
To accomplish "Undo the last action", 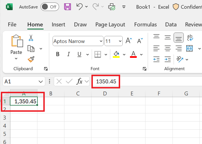I will [80, 7].
